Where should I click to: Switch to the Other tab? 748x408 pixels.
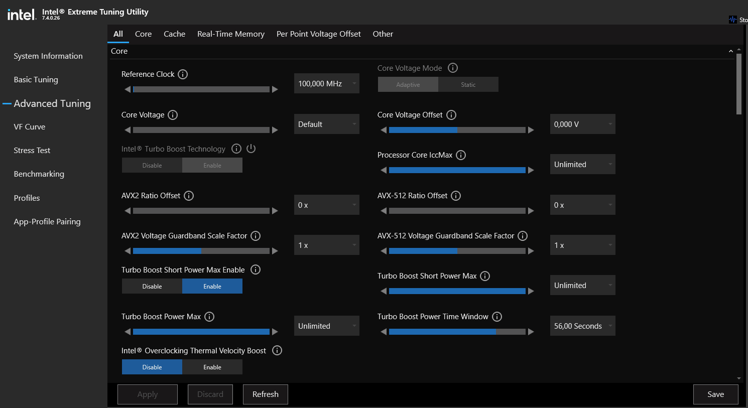point(383,34)
